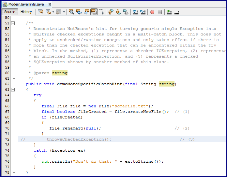Viewport: 227px width, 177px height.
Task: Click highlighted 'string' in @param Javadoc
Action: (60, 73)
